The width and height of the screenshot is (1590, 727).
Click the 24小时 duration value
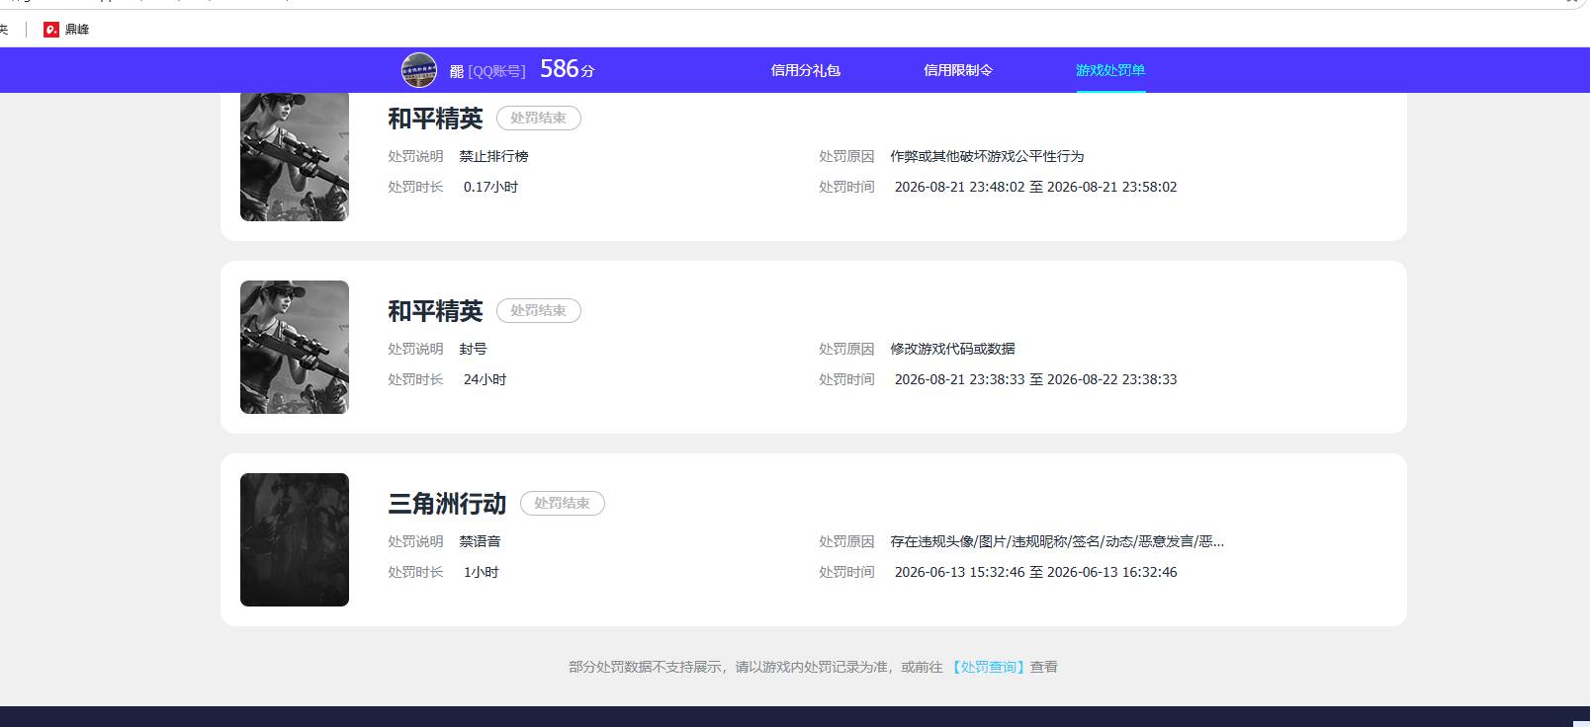tap(485, 379)
